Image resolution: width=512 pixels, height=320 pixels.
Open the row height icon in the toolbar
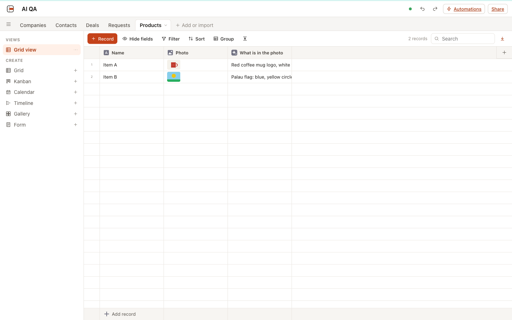pyautogui.click(x=245, y=39)
